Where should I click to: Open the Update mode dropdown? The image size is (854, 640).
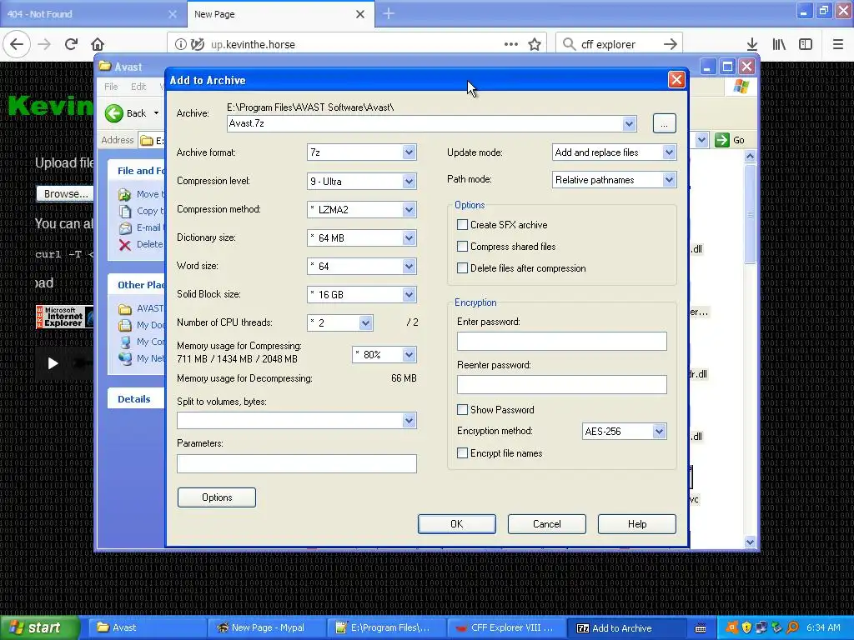[669, 152]
